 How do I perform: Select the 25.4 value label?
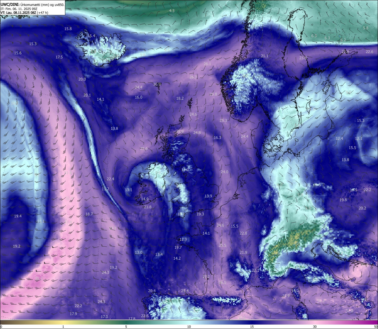[x=185, y=291]
